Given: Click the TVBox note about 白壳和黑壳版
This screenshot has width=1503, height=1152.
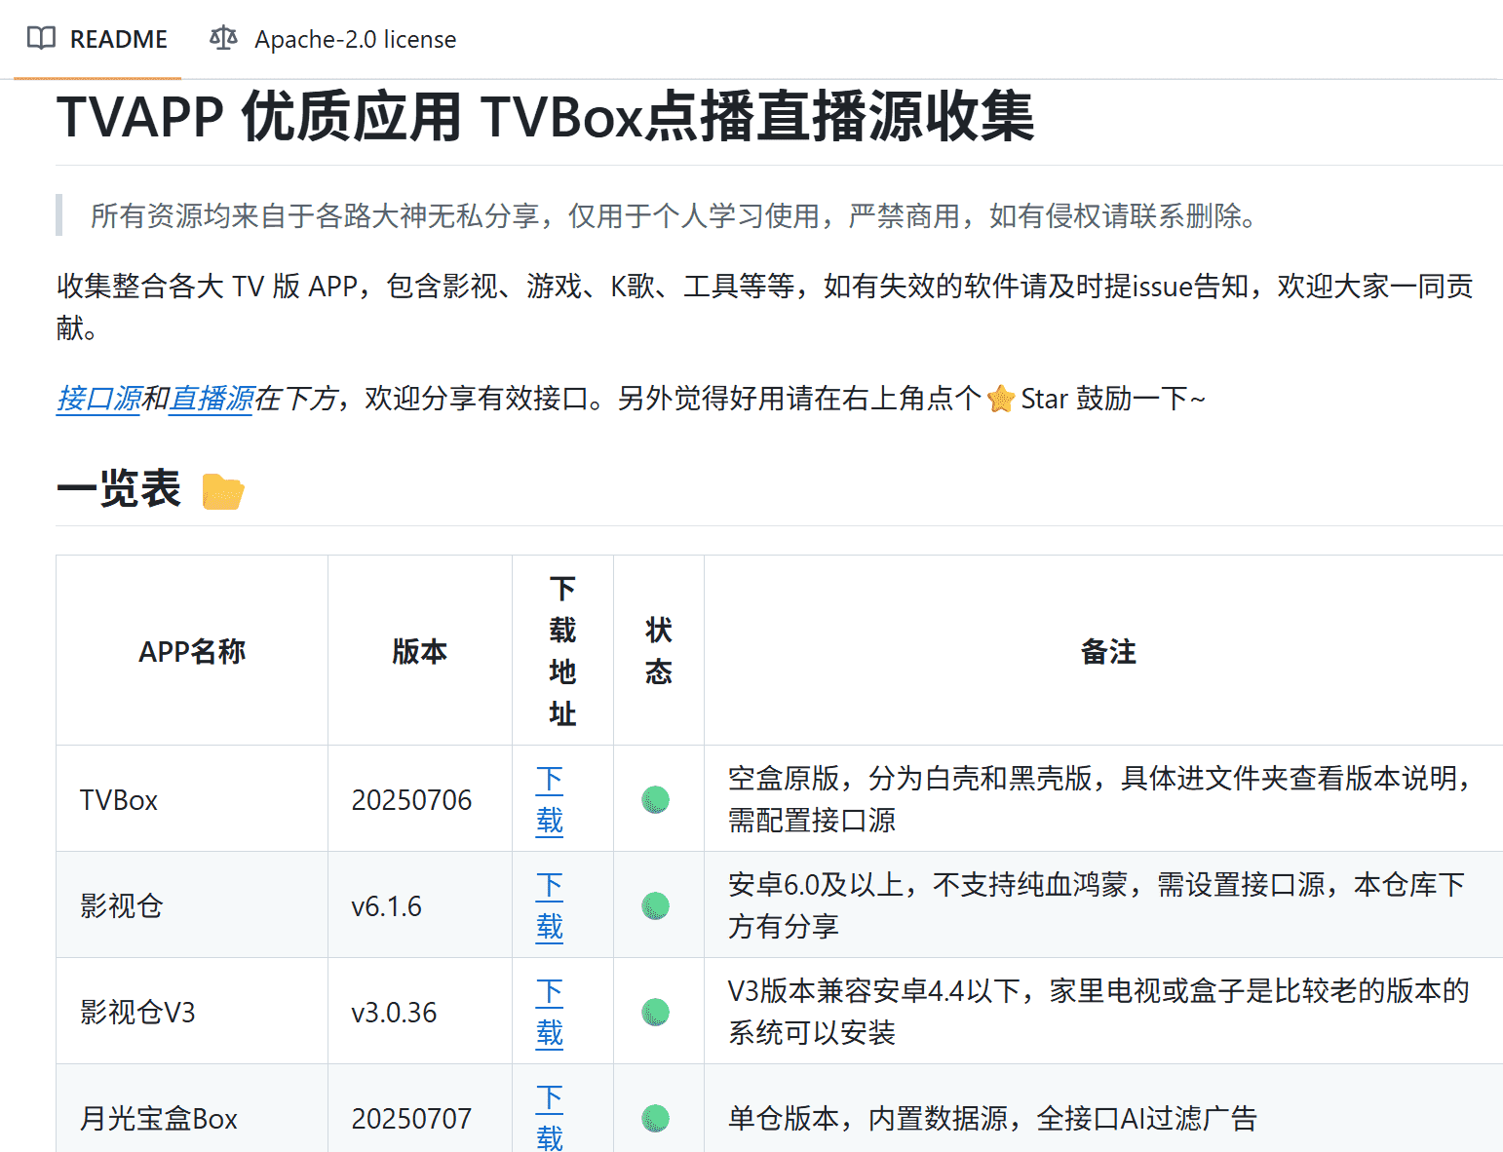Looking at the screenshot, I should 1101,799.
